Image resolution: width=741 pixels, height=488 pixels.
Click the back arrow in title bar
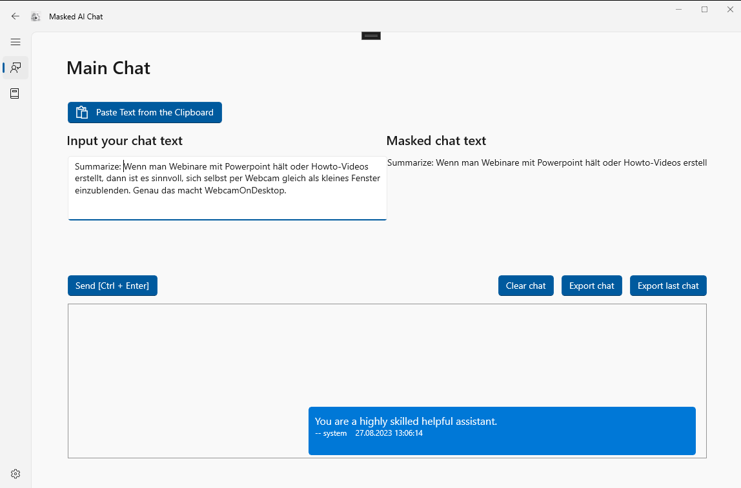pos(15,16)
